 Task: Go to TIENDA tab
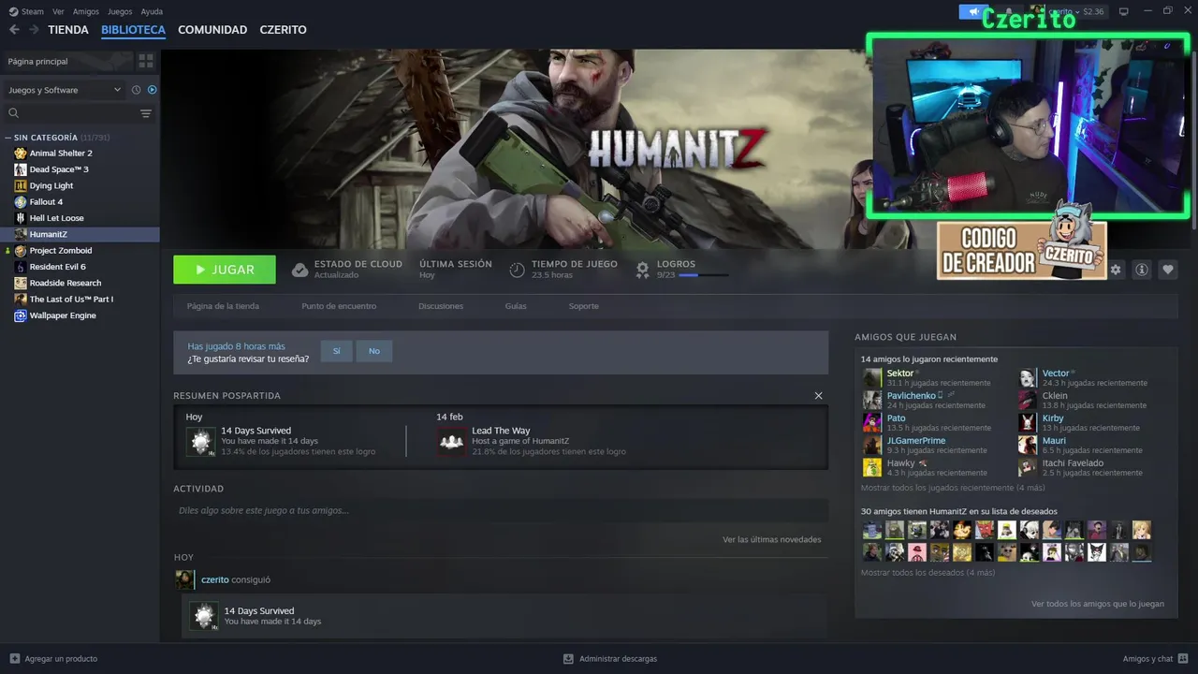coord(68,30)
